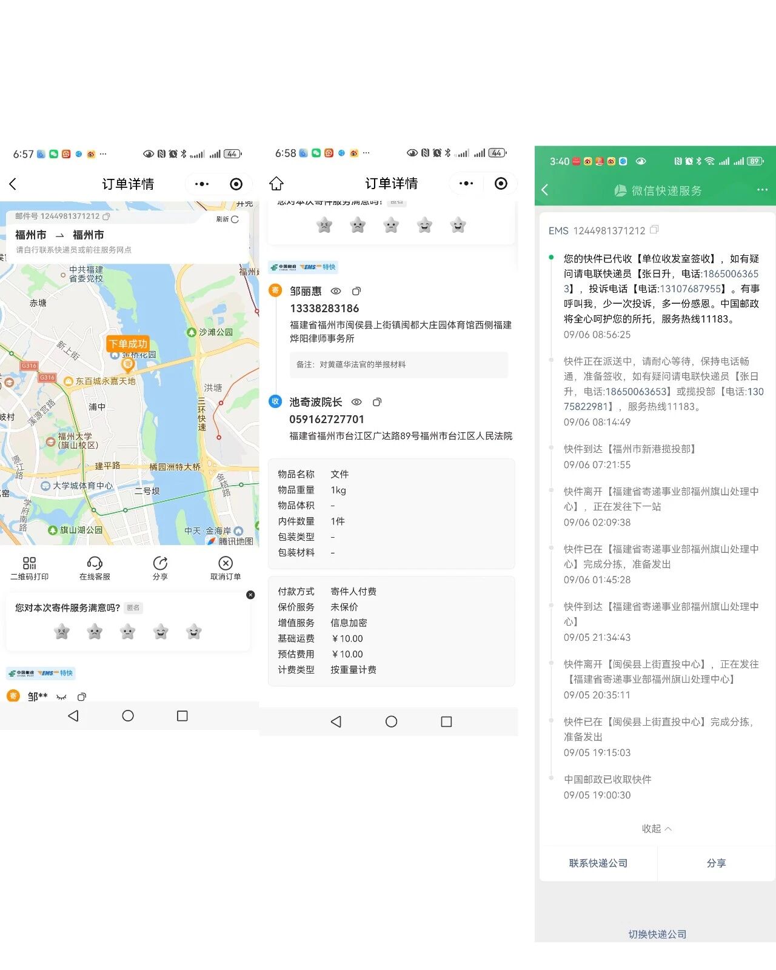Go back from 微信快递服务 page
Viewport: 776px width, 970px height.
point(544,190)
